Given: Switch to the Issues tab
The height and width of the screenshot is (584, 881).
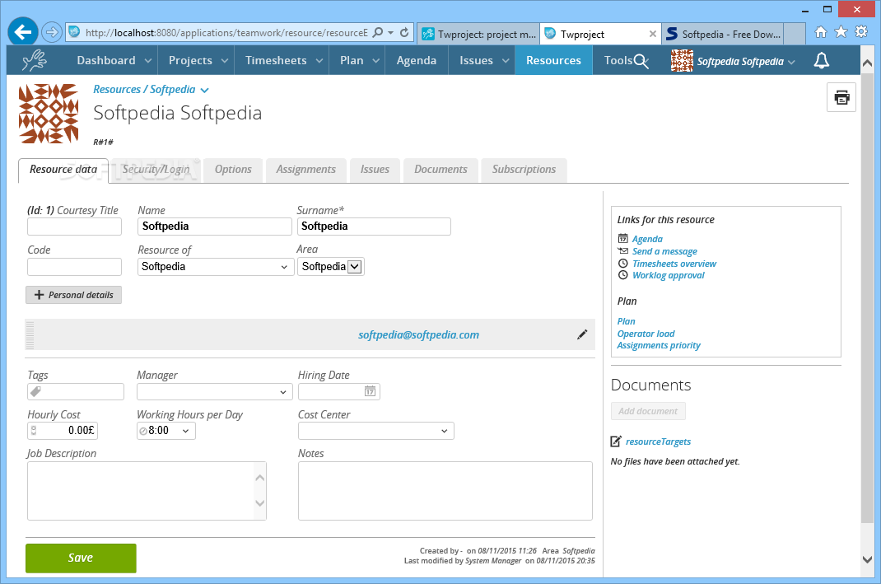Looking at the screenshot, I should click(375, 170).
